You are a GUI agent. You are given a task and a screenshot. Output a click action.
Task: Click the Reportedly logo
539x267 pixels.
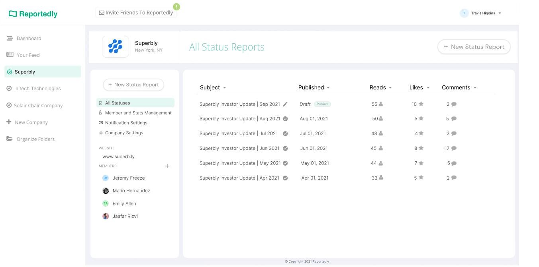click(x=33, y=14)
